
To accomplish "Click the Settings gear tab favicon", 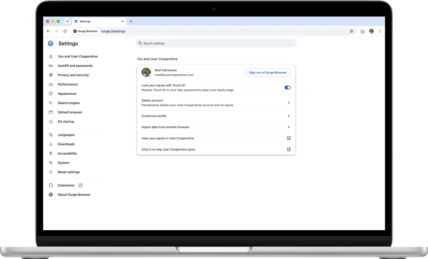I will pyautogui.click(x=76, y=21).
